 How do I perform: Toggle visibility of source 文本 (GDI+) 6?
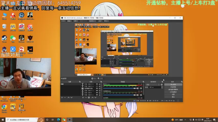[97, 84]
